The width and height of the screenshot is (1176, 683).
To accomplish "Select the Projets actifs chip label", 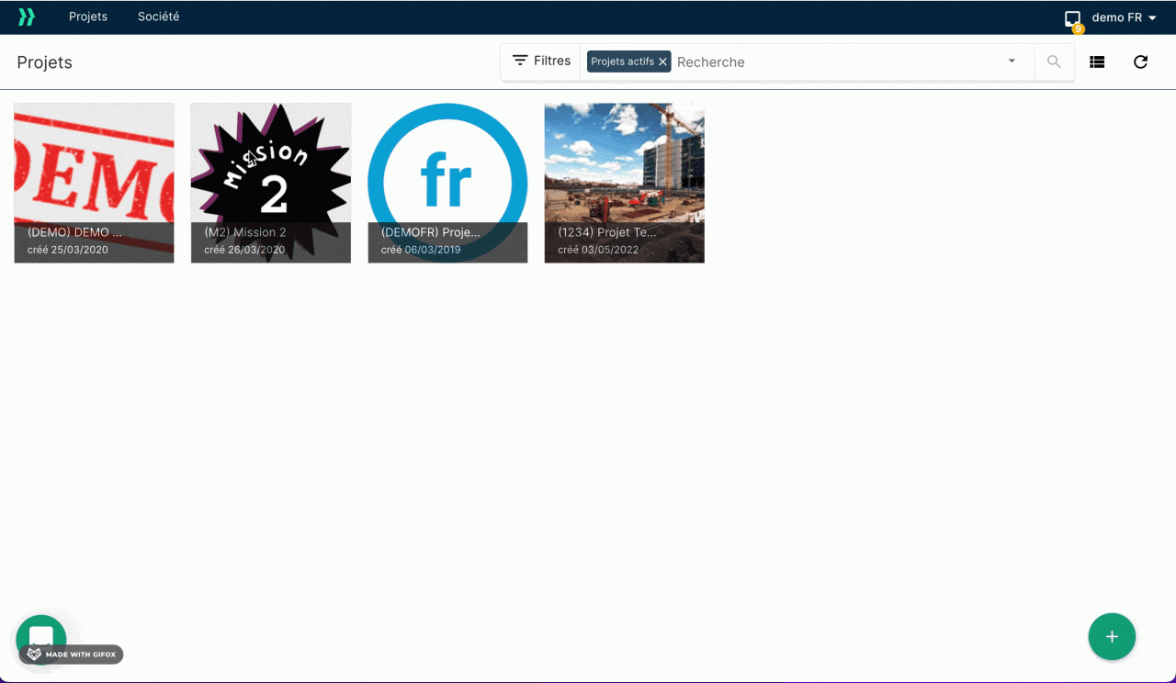I will 622,62.
